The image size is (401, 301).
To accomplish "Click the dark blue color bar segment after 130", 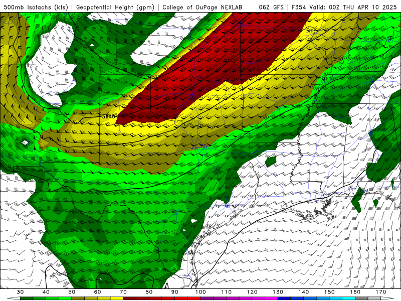I will tap(284, 298).
